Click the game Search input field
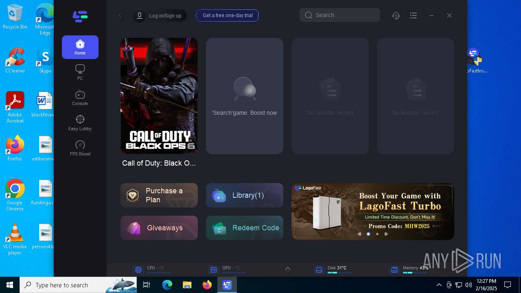This screenshot has width=521, height=293. 340,15
